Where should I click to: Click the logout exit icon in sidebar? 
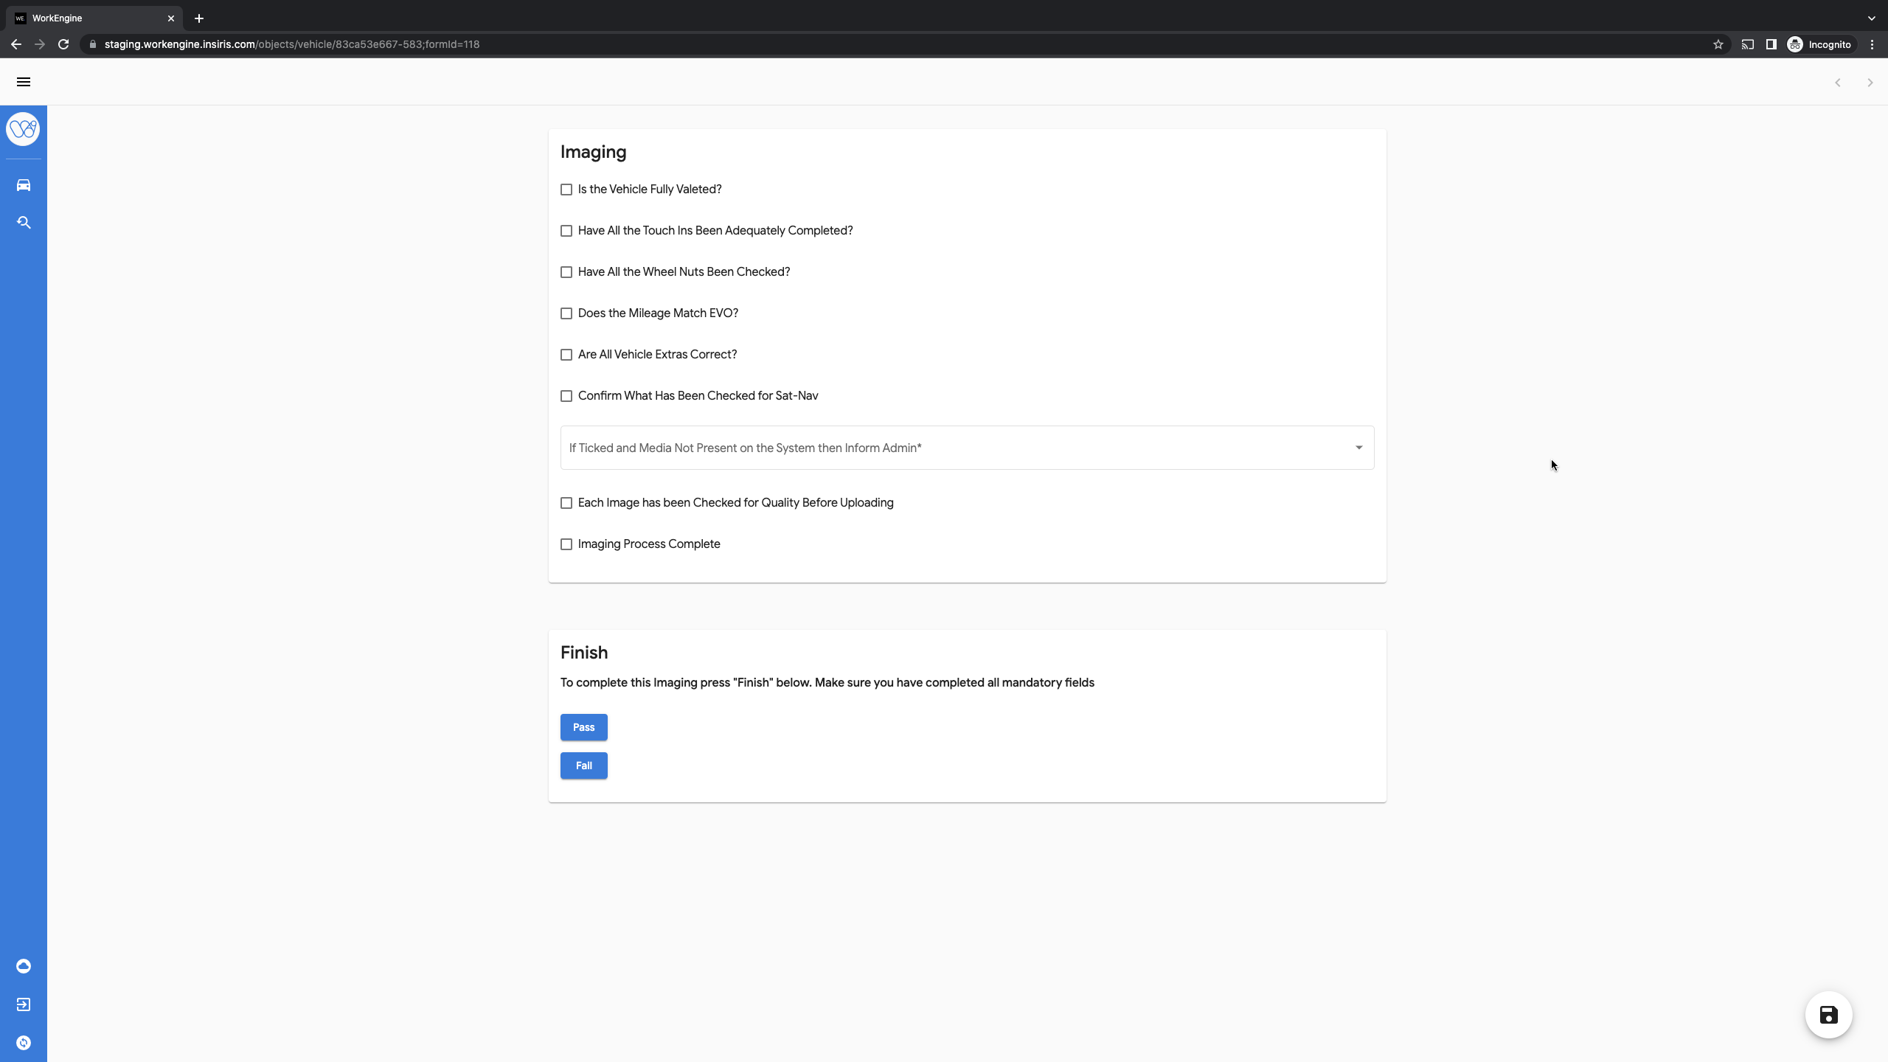click(x=24, y=1004)
